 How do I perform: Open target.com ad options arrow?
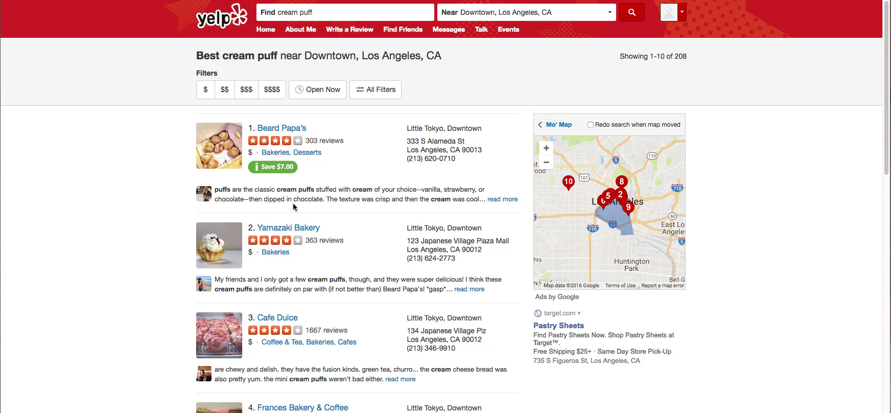[579, 313]
